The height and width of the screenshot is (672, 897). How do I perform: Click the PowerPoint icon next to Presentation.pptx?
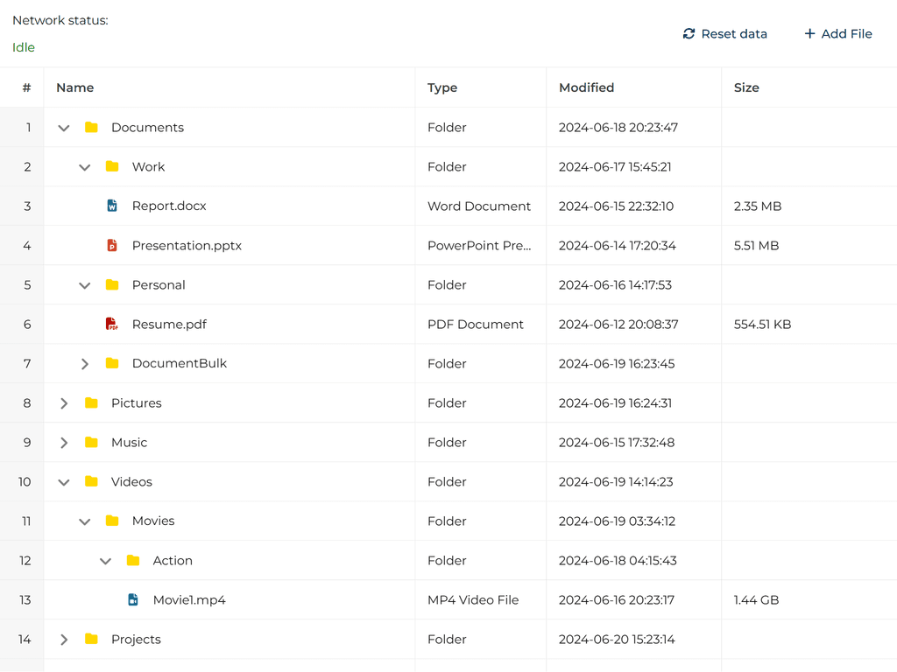click(x=111, y=245)
